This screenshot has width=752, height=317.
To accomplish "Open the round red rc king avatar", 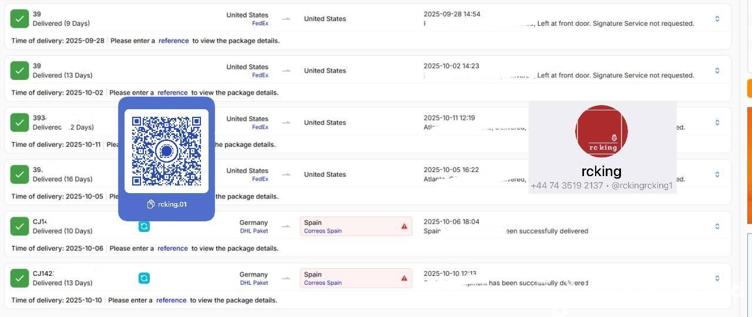I will [602, 131].
